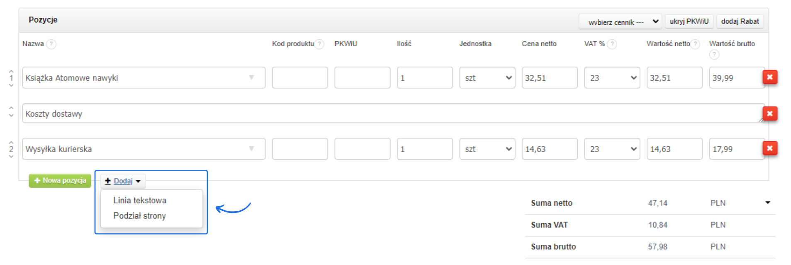
Task: Open VAT rate dropdown for Wysyłka kurierska
Action: [x=612, y=149]
